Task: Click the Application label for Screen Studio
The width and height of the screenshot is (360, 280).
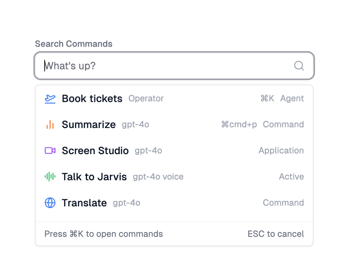Action: (x=281, y=151)
